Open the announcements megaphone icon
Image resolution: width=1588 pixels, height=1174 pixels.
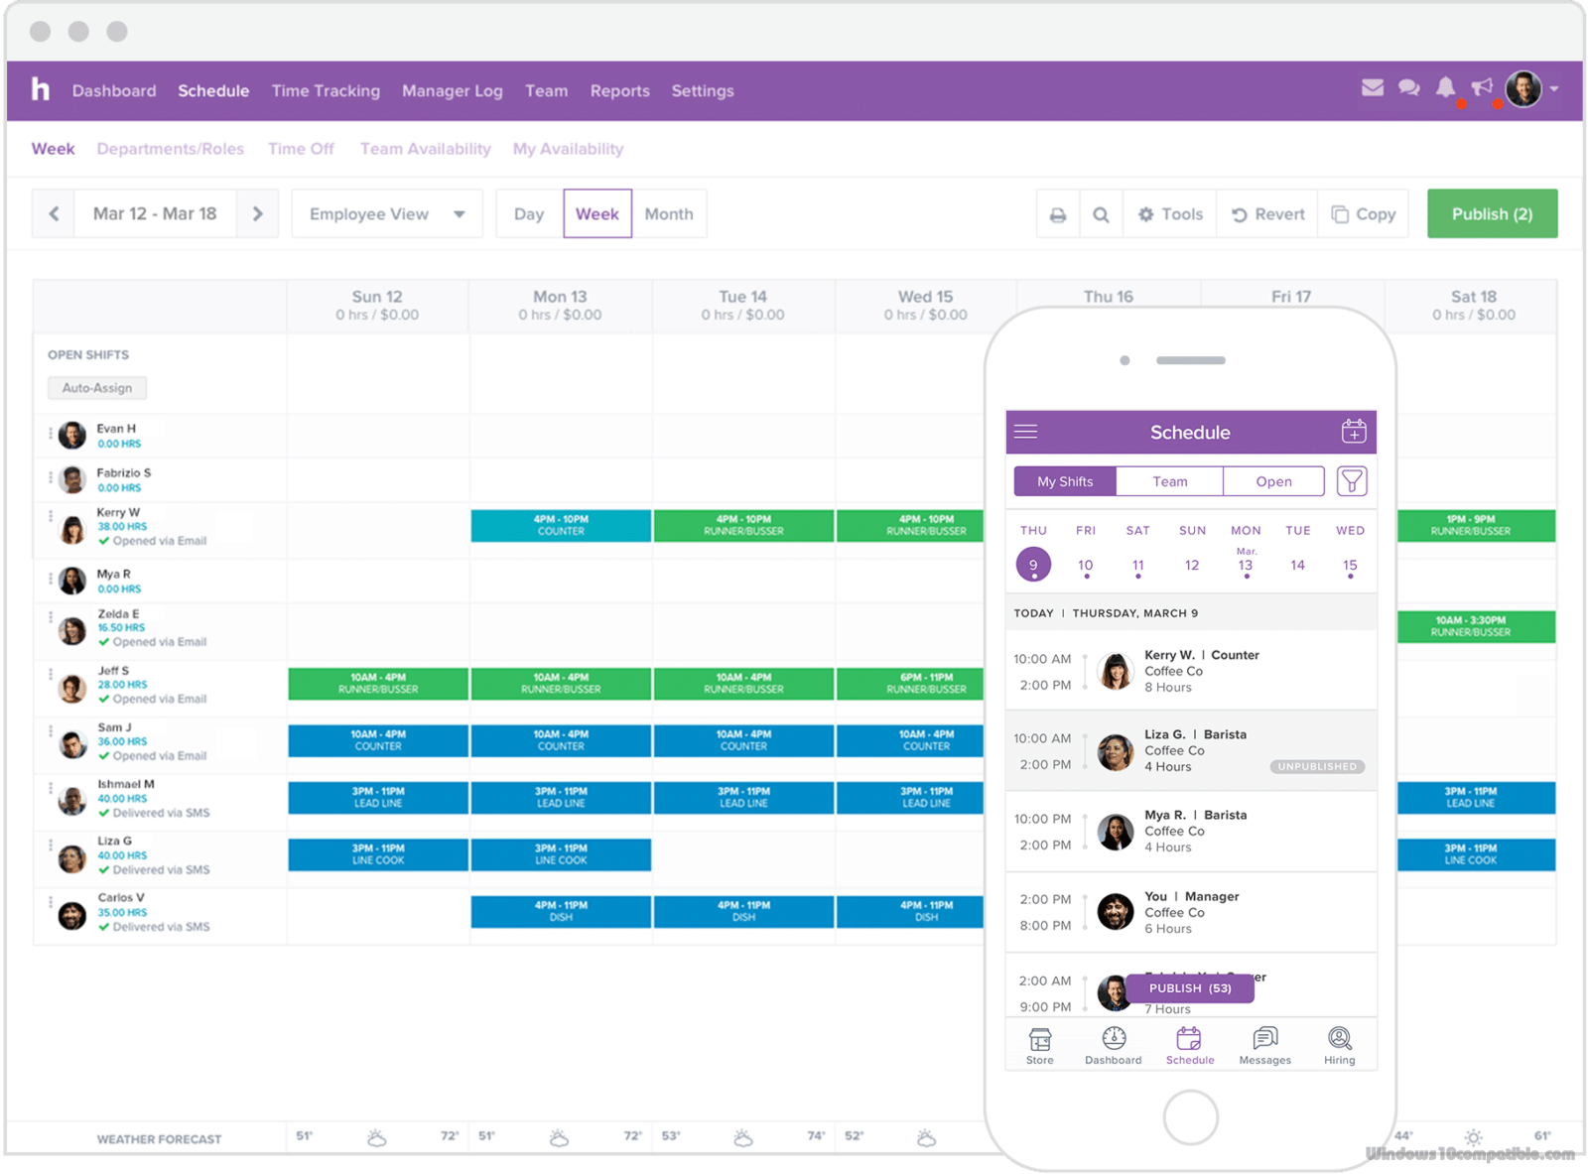click(x=1484, y=89)
